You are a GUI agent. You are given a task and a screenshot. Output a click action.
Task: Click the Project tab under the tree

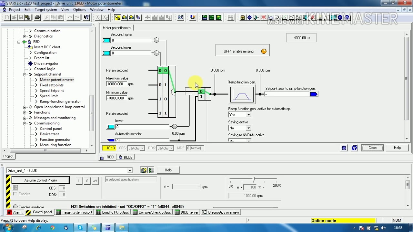(x=8, y=156)
